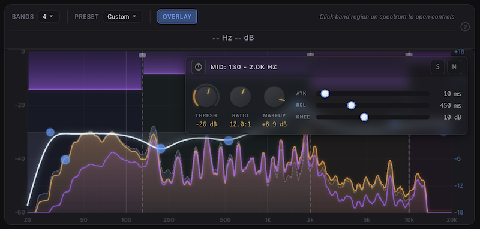Click the 10k crossover handle
The height and width of the screenshot is (229, 480).
click(x=409, y=54)
